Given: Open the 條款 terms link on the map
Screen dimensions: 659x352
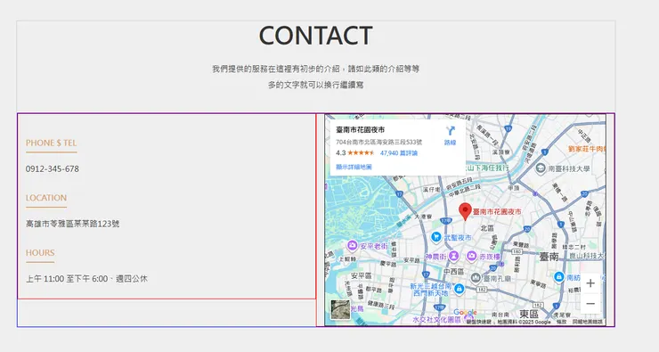Looking at the screenshot, I should (562, 322).
